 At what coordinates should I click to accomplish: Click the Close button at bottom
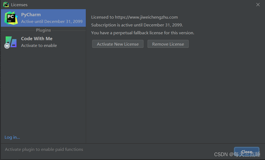tap(247, 152)
